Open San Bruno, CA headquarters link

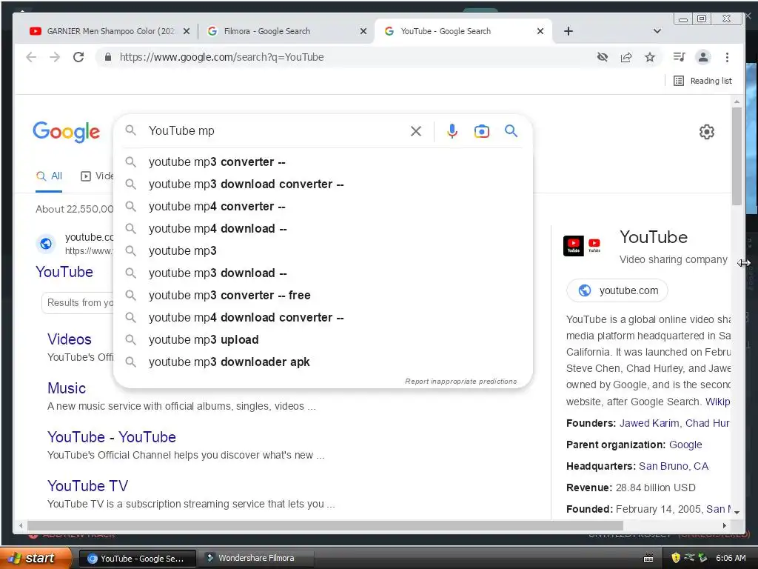click(674, 467)
